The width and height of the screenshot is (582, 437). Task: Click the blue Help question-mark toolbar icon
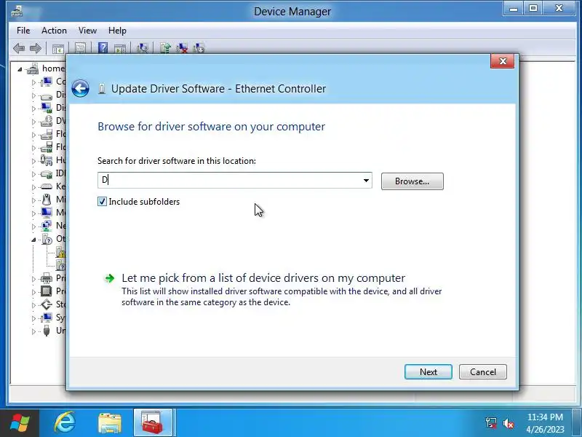click(x=103, y=48)
